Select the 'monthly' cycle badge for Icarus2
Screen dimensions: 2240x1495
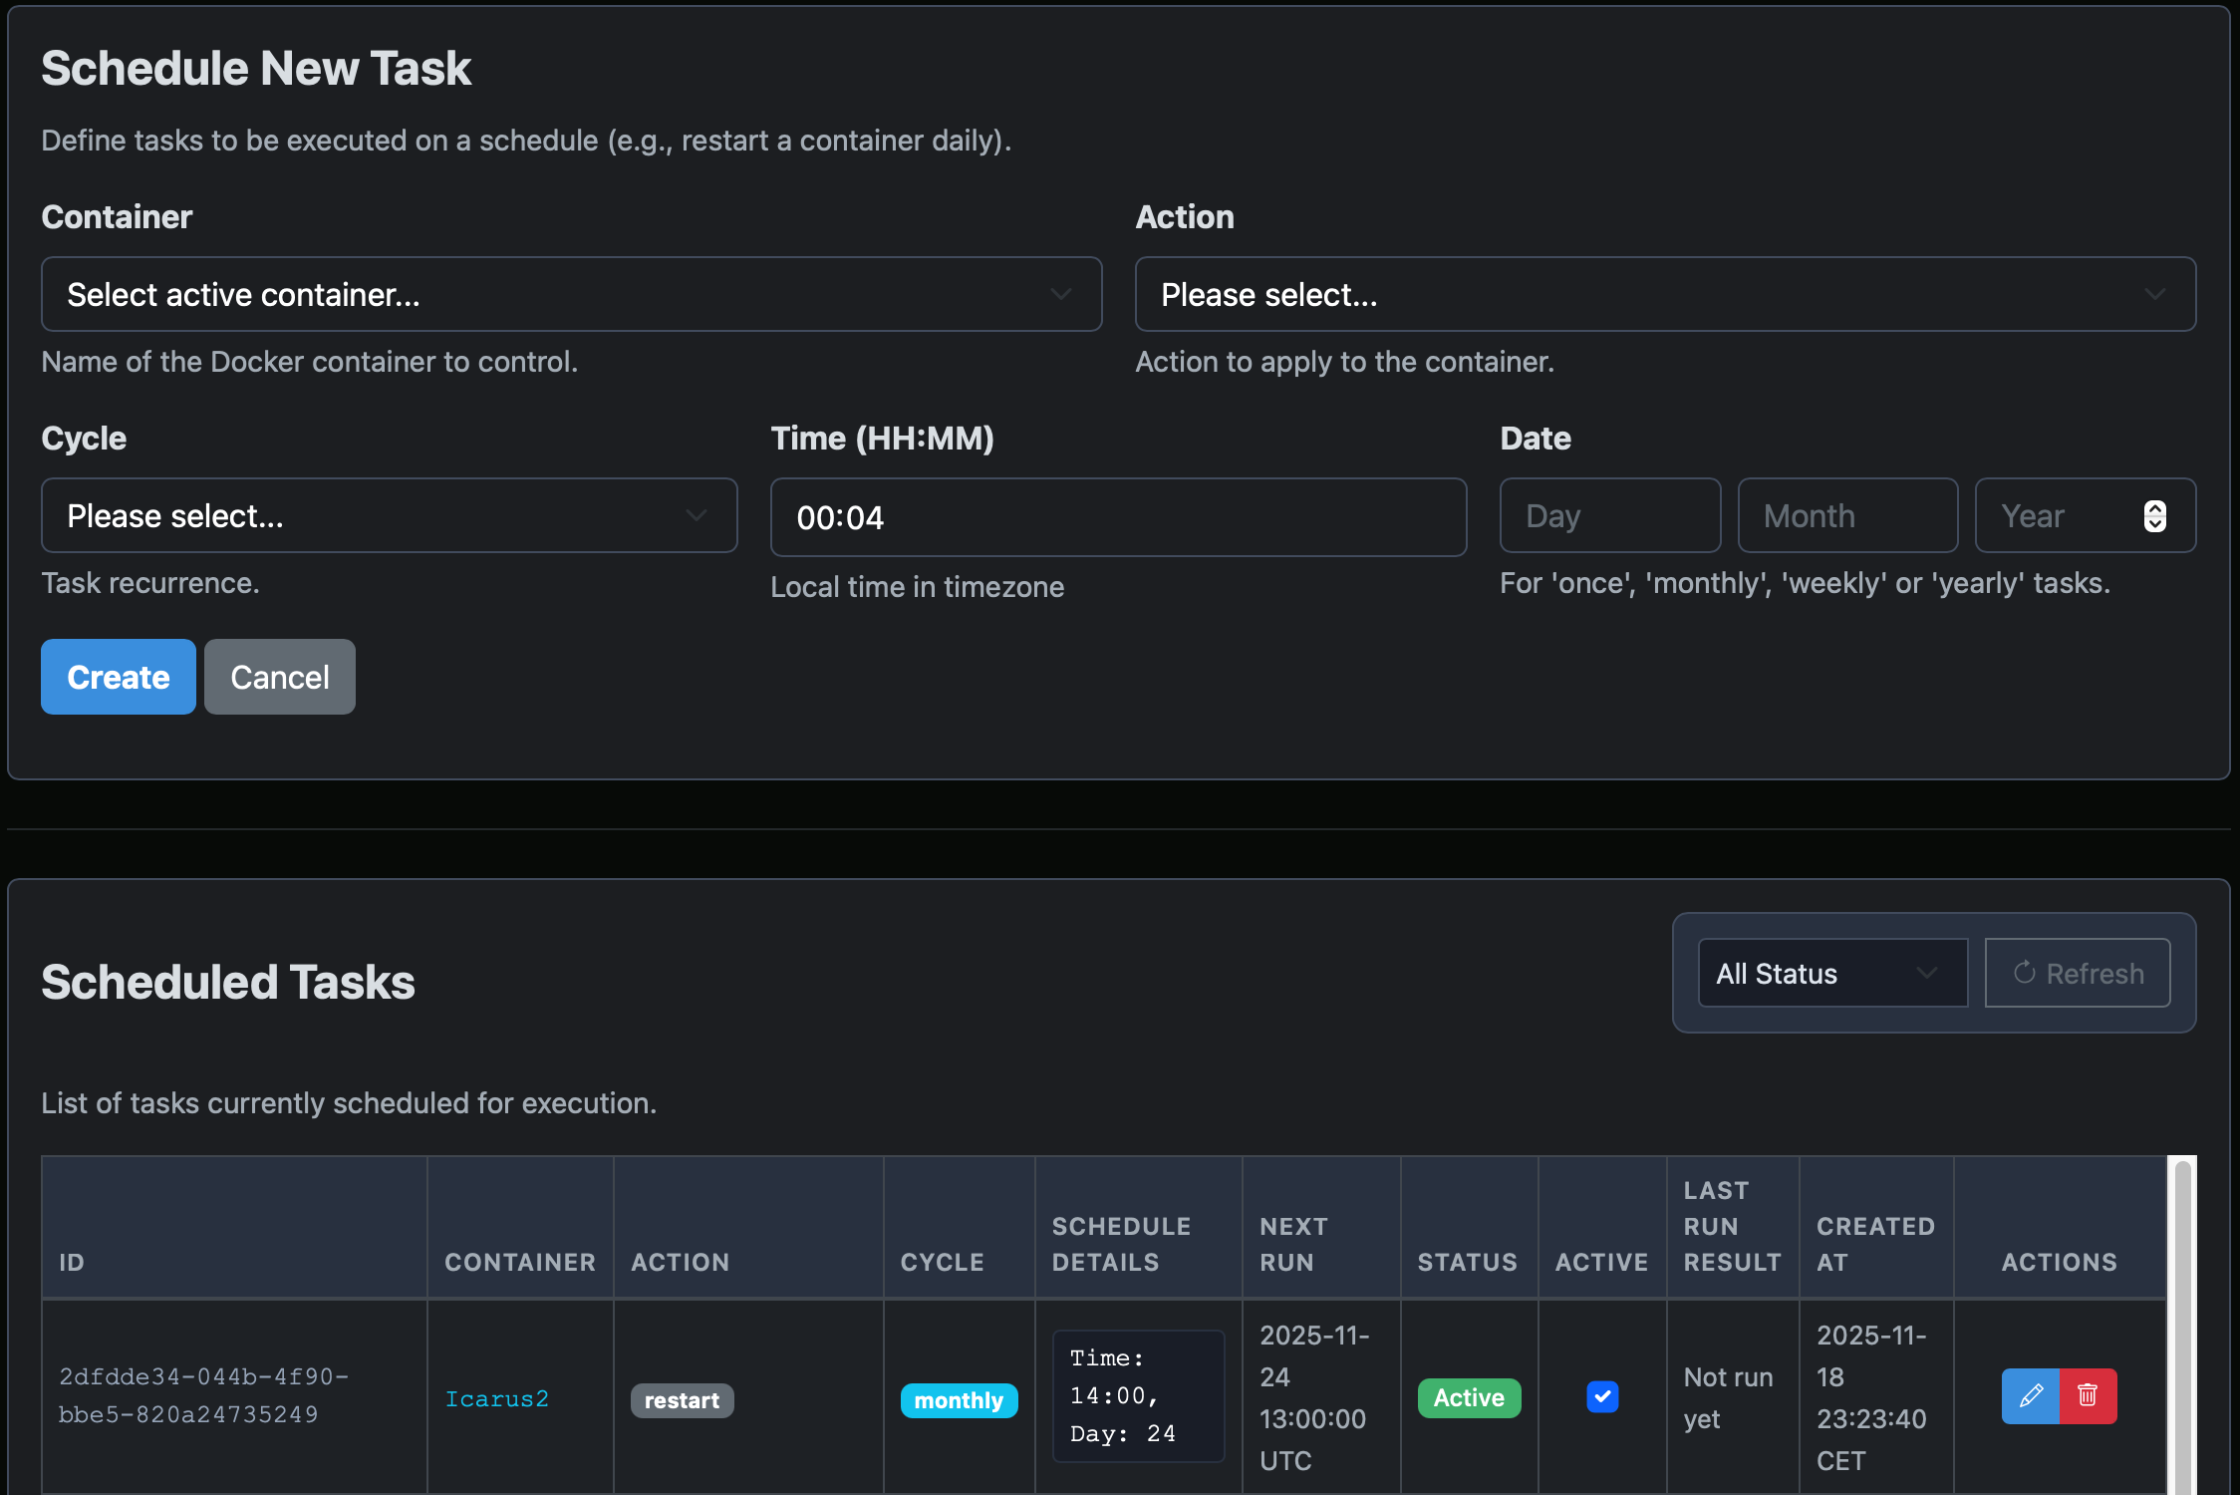coord(959,1399)
